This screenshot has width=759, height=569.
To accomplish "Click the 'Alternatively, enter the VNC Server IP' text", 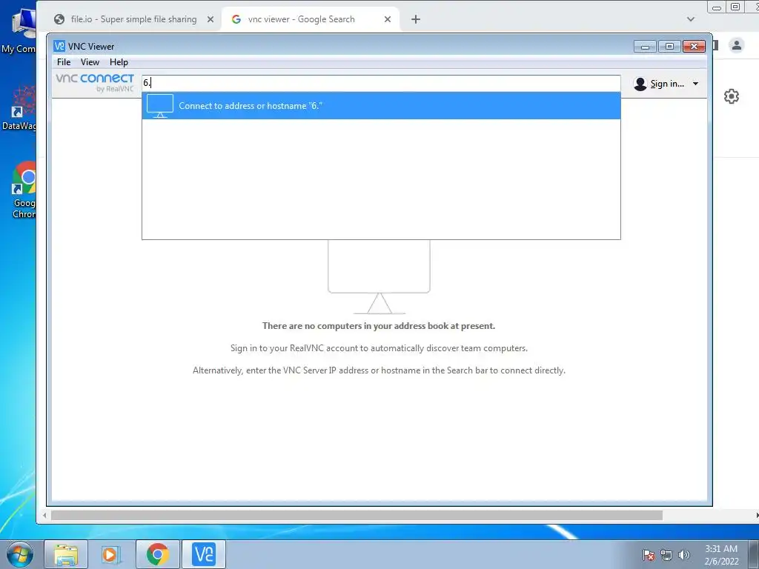I will coord(379,370).
